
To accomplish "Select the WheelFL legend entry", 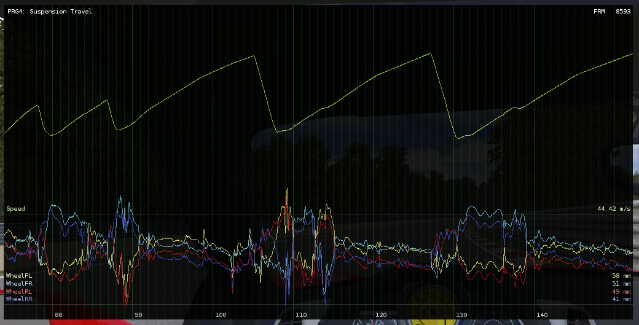I will (18, 276).
